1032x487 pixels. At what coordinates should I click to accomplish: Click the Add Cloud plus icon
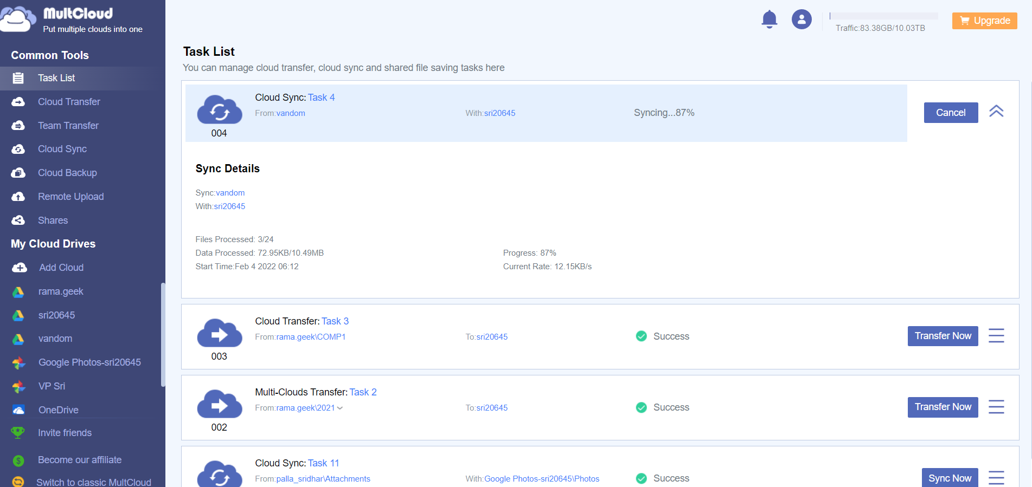(x=20, y=268)
